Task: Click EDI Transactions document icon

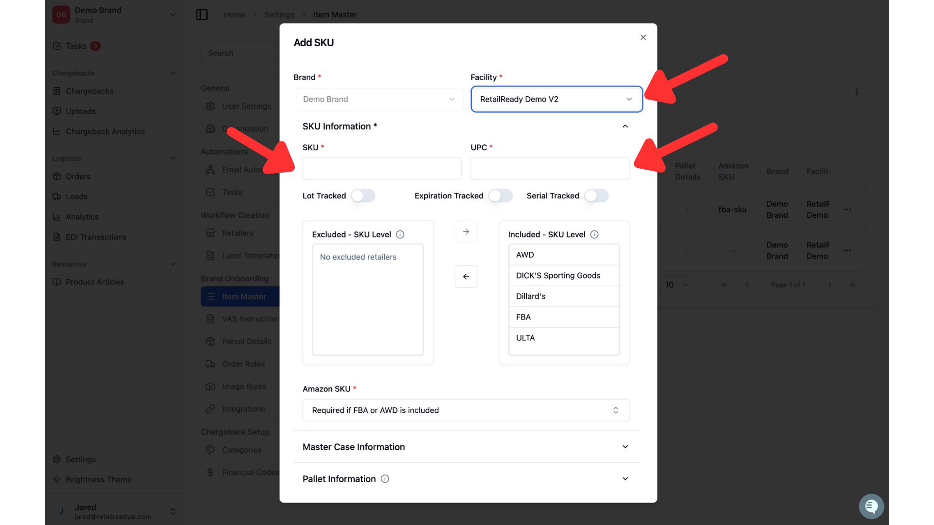Action: pos(57,237)
